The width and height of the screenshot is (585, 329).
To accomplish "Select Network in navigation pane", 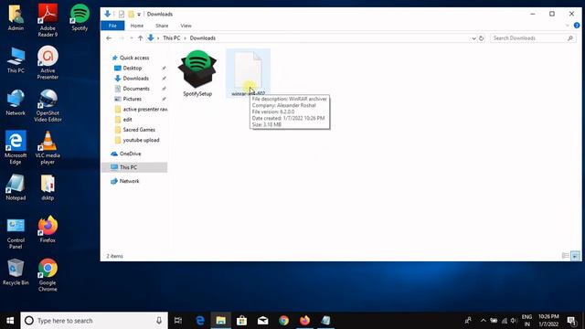I will tap(129, 181).
